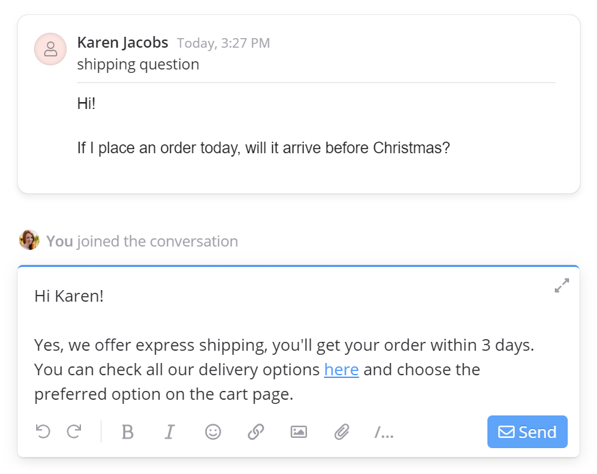Click Karen Jacobs' profile avatar

[x=50, y=49]
